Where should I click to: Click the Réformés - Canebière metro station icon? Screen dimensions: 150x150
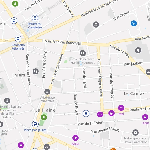pos(35,18)
